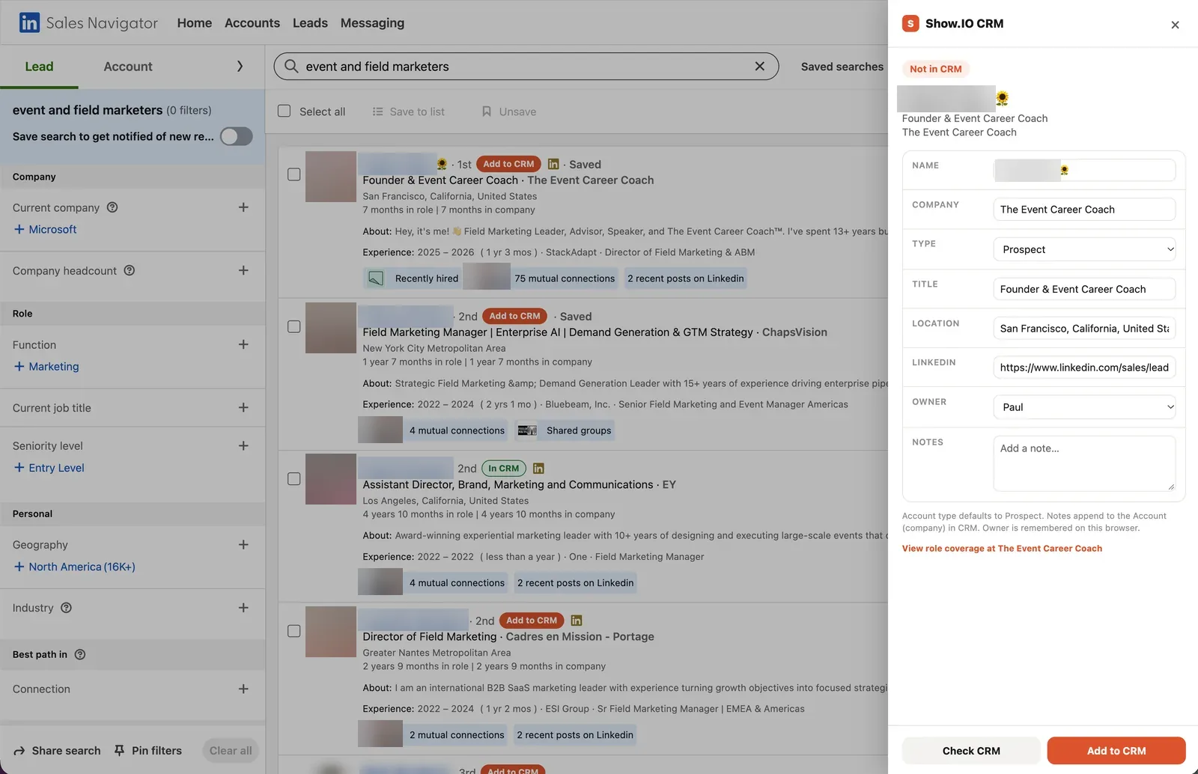The height and width of the screenshot is (774, 1198).
Task: Click help icon beside Best path in
Action: point(80,654)
